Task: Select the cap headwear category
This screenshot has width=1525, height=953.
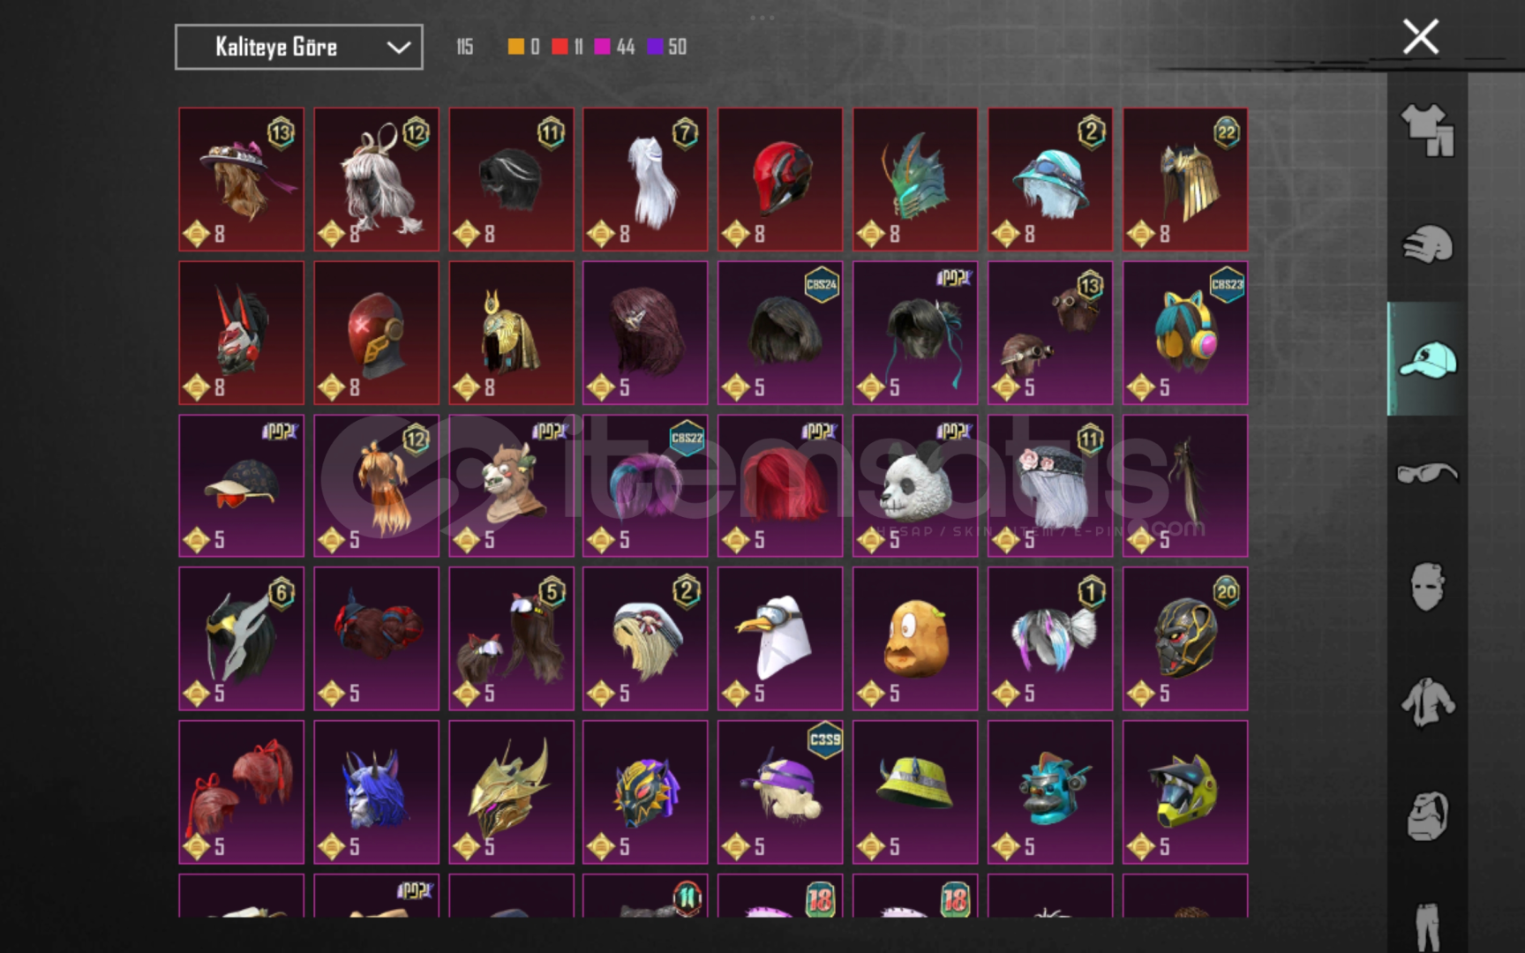Action: click(x=1427, y=359)
